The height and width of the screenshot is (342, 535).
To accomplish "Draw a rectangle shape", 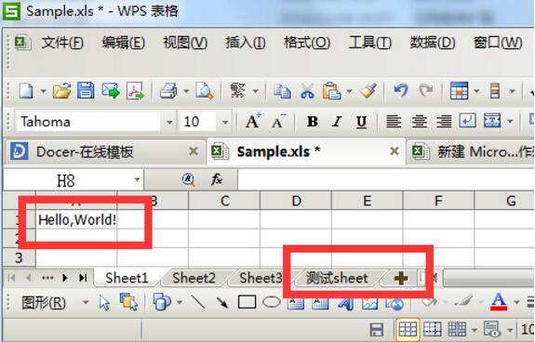I will pyautogui.click(x=247, y=302).
